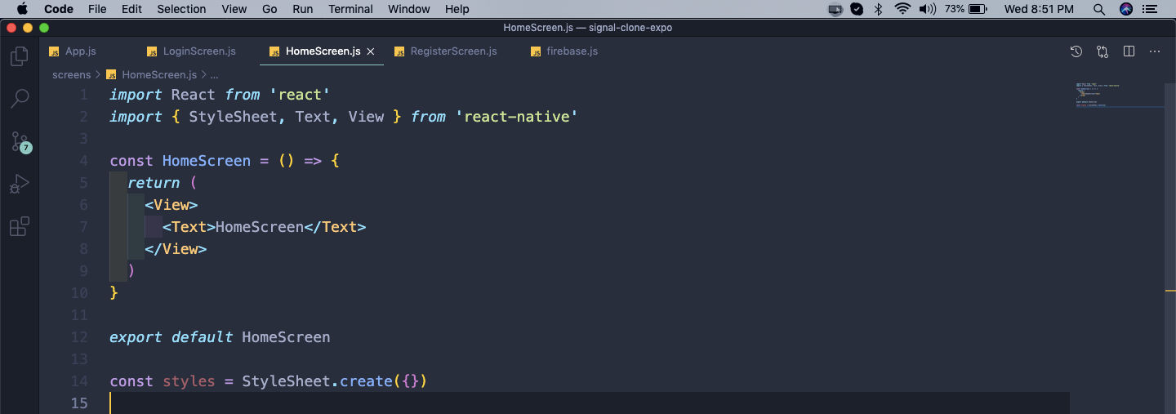Open the file timeline history icon

point(1076,51)
